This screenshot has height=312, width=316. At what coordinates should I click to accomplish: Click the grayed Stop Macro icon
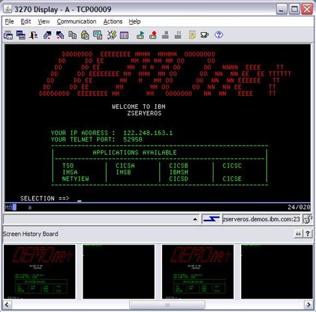(x=165, y=35)
